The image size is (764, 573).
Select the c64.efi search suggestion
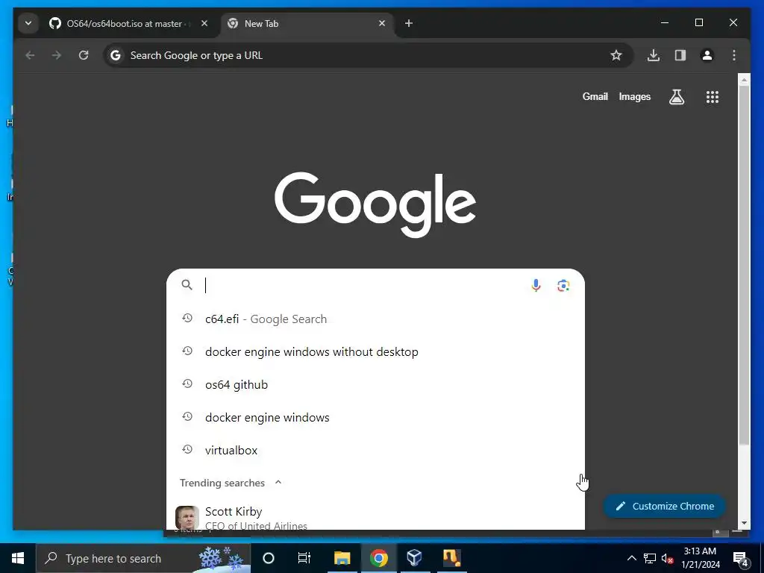point(375,319)
